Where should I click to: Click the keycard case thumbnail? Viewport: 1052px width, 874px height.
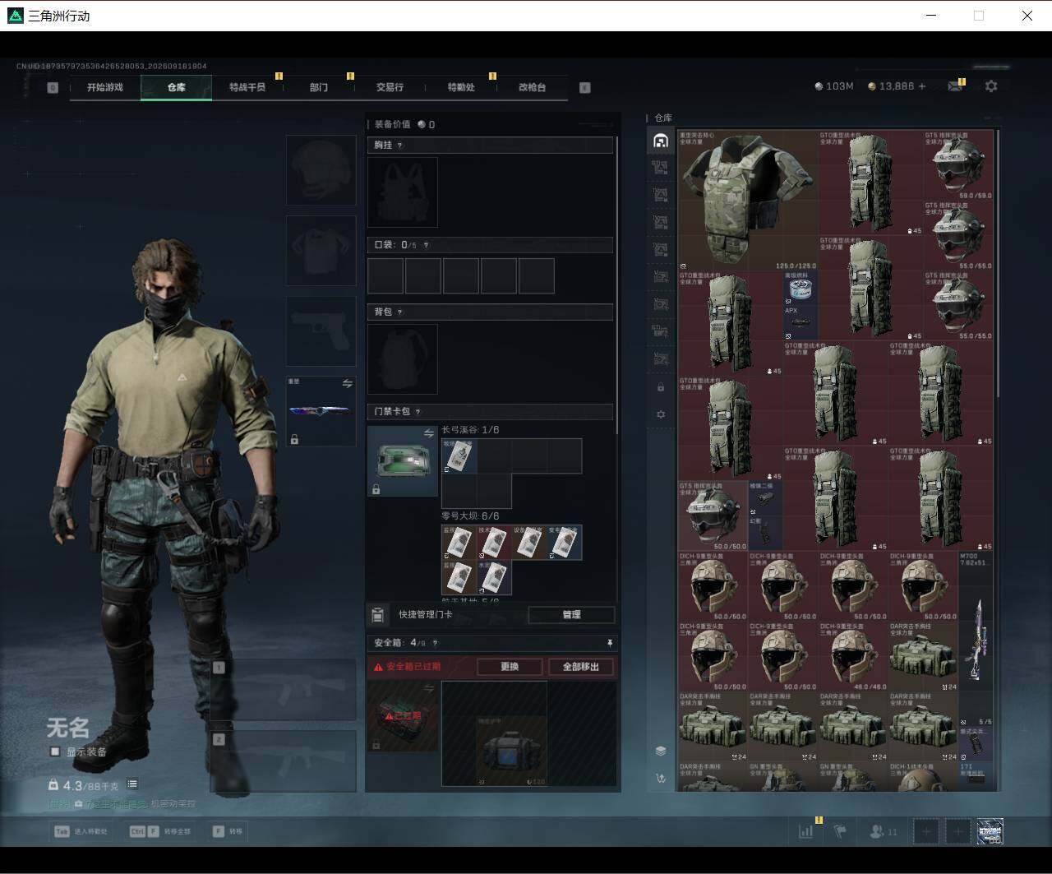(x=403, y=460)
